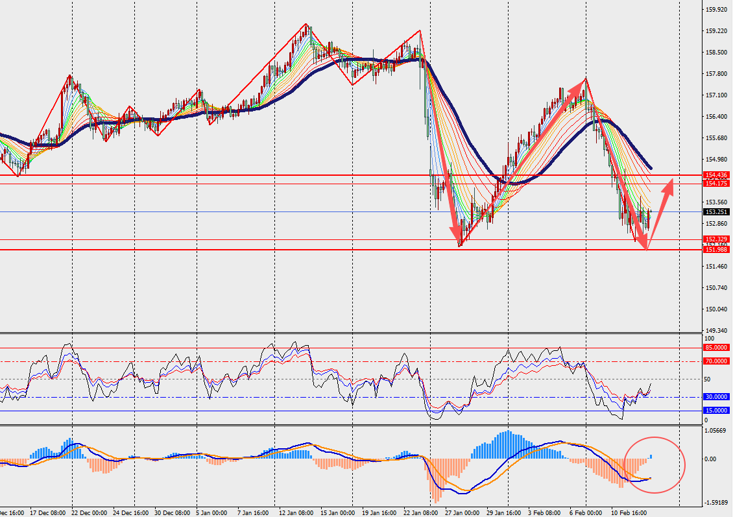Select the 85.0000 overbought level label

[716, 348]
